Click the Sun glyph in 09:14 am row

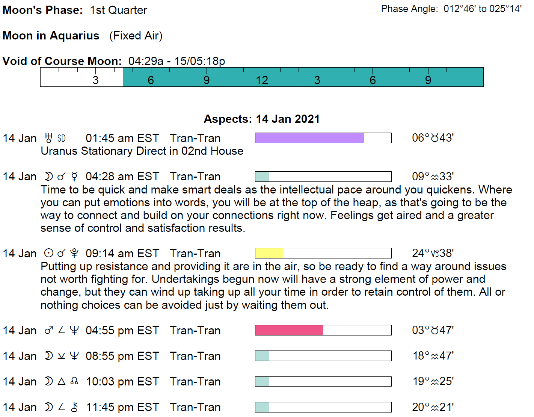click(x=48, y=254)
